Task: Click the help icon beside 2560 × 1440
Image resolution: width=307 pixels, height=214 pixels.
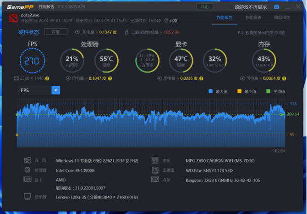Action: coord(47,78)
